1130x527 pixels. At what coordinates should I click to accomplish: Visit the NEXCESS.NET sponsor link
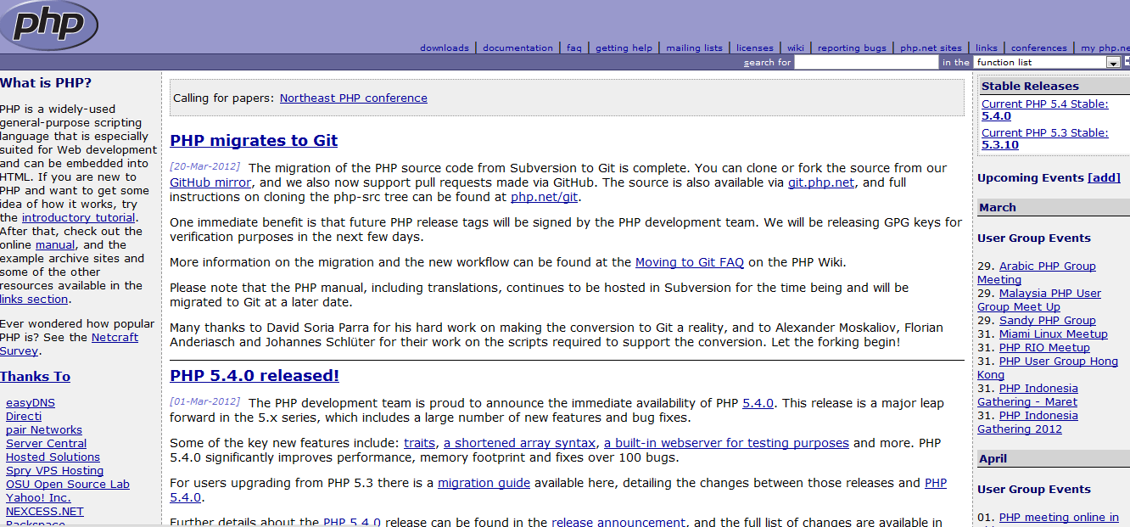(45, 512)
